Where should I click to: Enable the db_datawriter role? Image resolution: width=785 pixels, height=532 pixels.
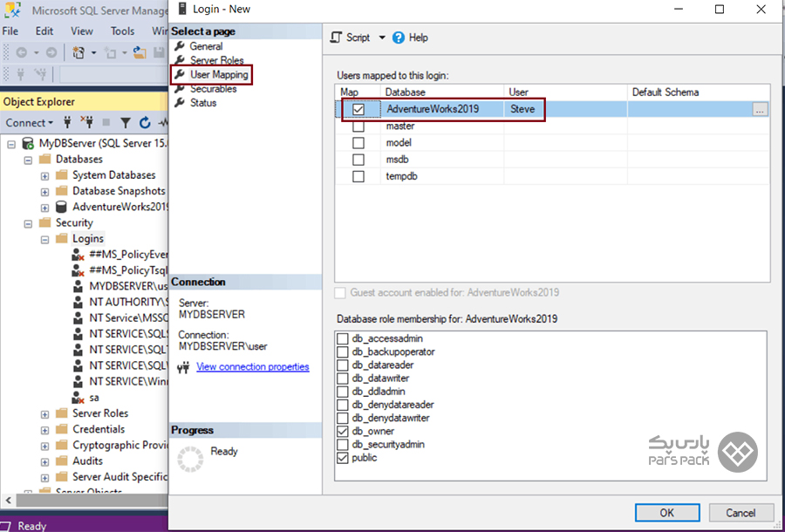pos(343,379)
